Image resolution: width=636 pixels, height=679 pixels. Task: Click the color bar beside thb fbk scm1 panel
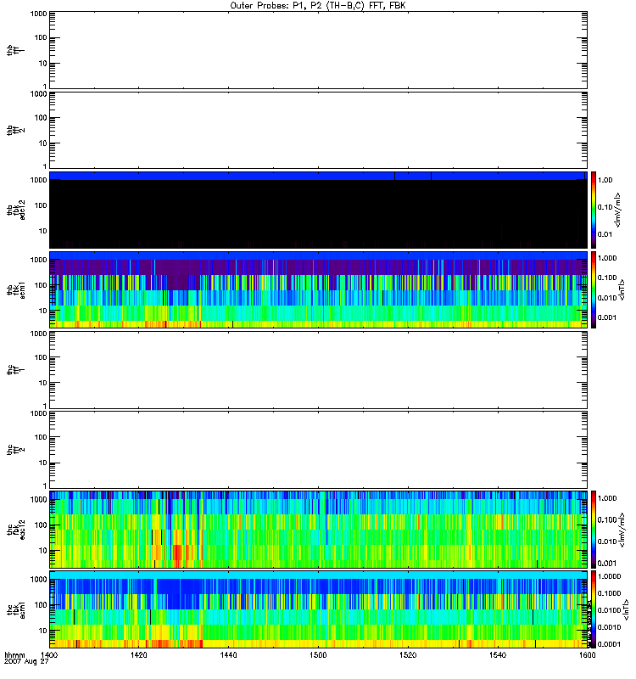[594, 289]
